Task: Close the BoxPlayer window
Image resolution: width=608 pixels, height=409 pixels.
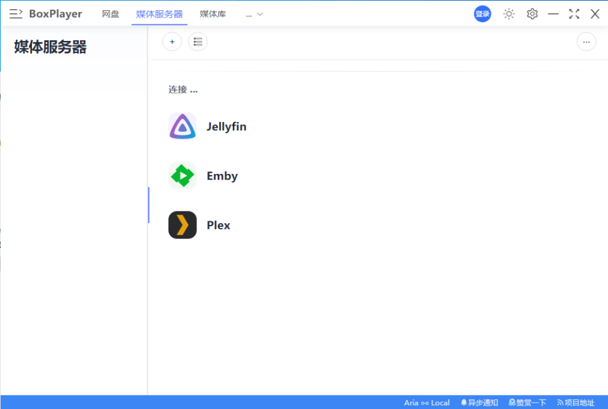Action: [595, 14]
